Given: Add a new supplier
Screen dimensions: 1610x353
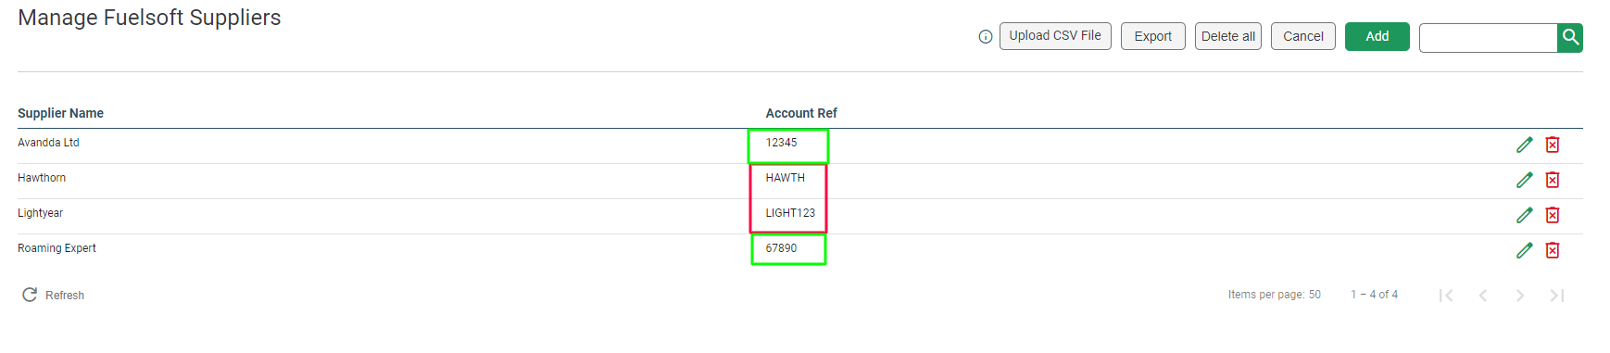Looking at the screenshot, I should (1377, 36).
